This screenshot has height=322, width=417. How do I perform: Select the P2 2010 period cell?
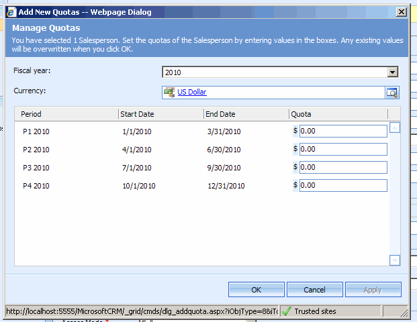pos(36,150)
